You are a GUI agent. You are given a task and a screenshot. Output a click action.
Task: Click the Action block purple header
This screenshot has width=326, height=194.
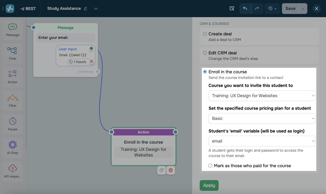pos(144,132)
